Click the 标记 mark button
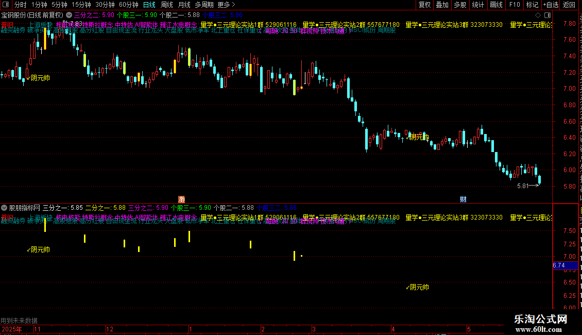Screen dimensions: 582x335 pyautogui.click(x=532, y=5)
